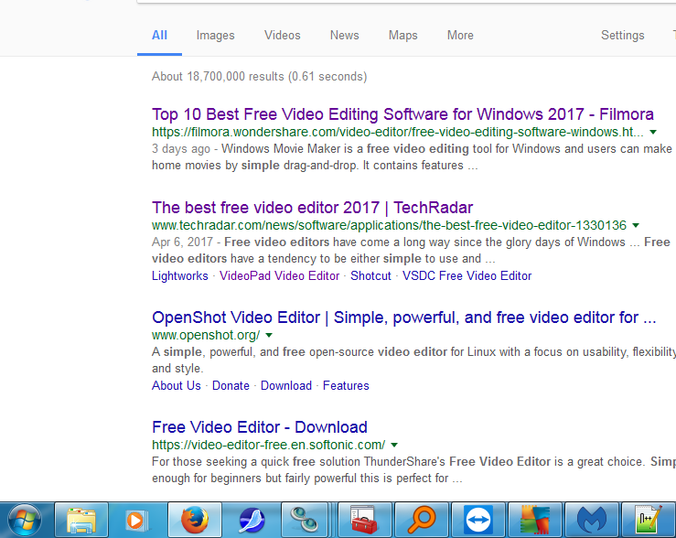Image resolution: width=676 pixels, height=538 pixels.
Task: Click the 'Apr 6, 2017' date text
Action: pyautogui.click(x=182, y=242)
